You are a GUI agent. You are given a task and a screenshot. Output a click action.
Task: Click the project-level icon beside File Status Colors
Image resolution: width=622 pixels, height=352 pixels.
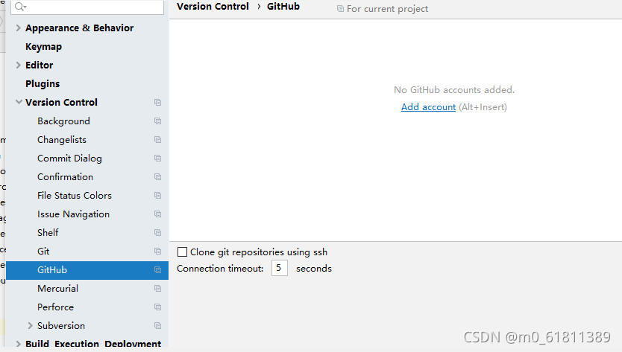pos(157,196)
